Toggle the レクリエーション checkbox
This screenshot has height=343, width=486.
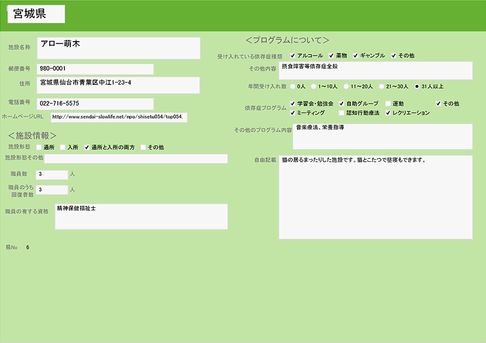coord(388,113)
